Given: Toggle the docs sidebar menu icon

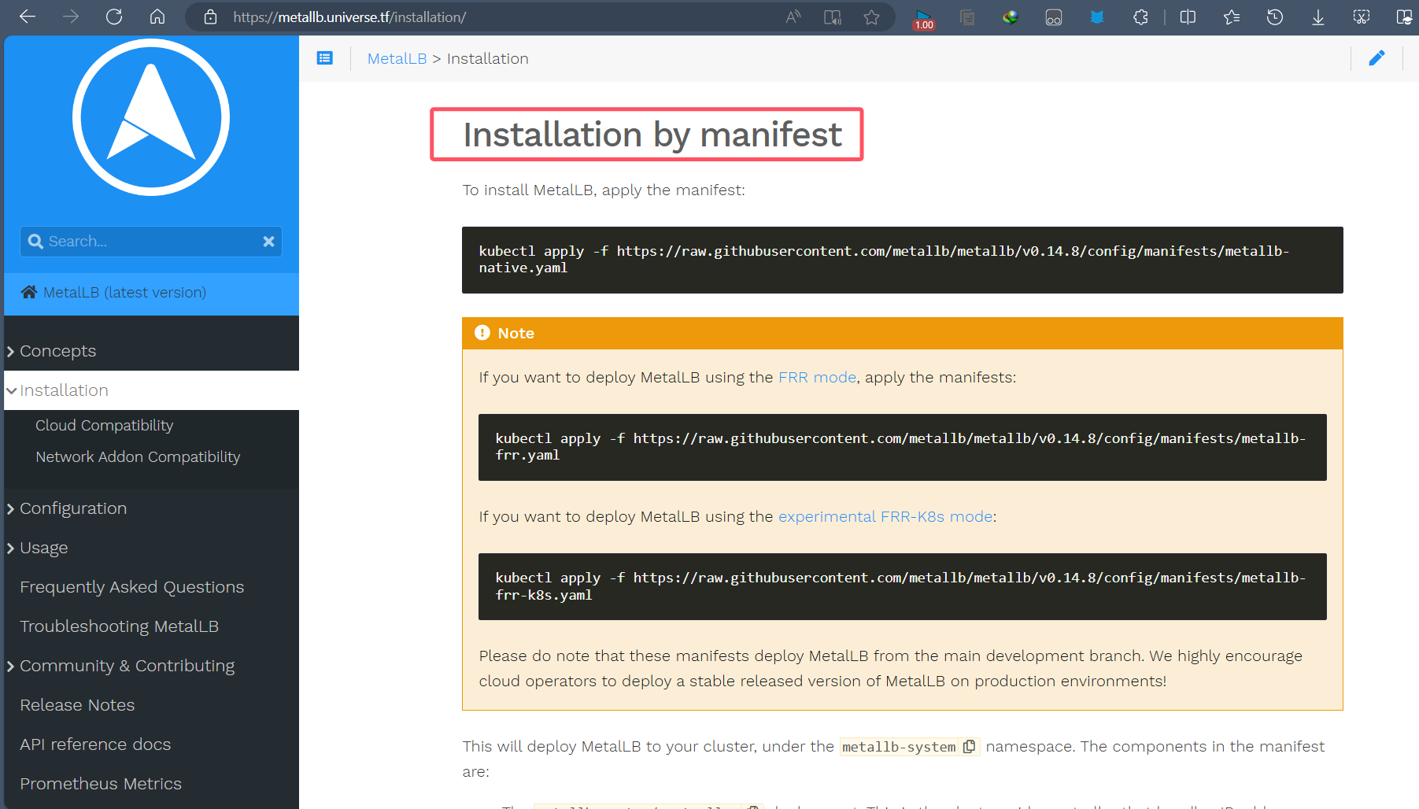Looking at the screenshot, I should click(325, 58).
